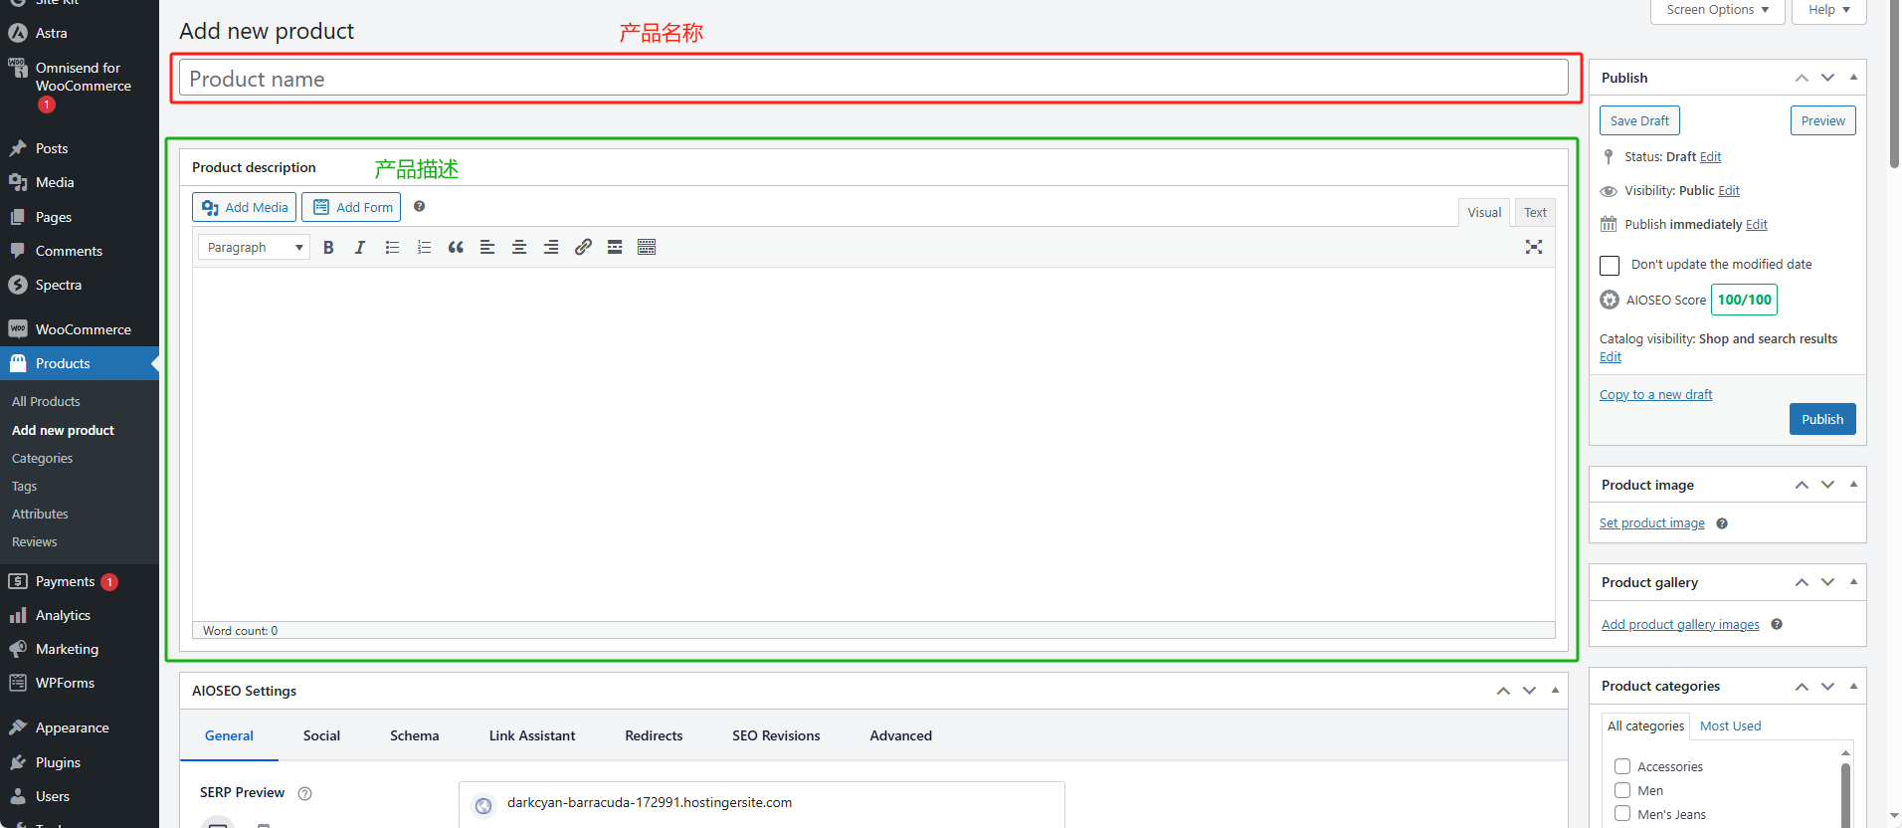
Task: Open distraction-free fullscreen editor mode
Action: [1533, 247]
